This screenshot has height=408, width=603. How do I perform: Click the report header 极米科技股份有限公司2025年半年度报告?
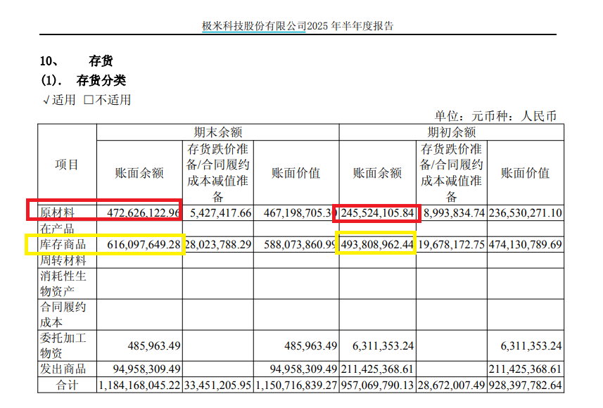coord(298,26)
